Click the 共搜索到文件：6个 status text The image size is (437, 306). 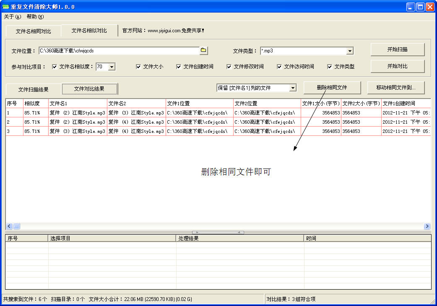point(25,299)
